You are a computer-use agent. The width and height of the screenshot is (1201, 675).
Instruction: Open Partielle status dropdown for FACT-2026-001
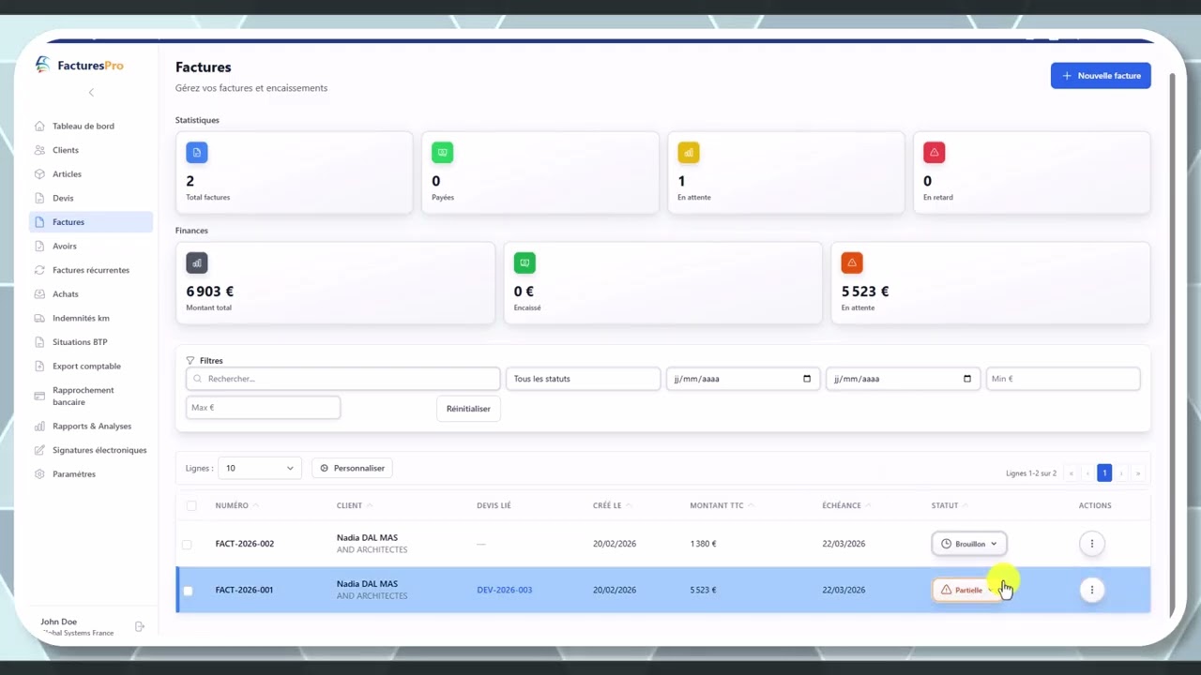click(967, 590)
